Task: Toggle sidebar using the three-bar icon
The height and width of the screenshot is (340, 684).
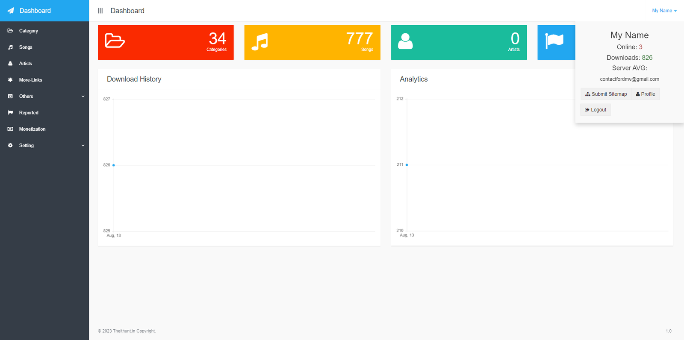Action: coord(100,11)
